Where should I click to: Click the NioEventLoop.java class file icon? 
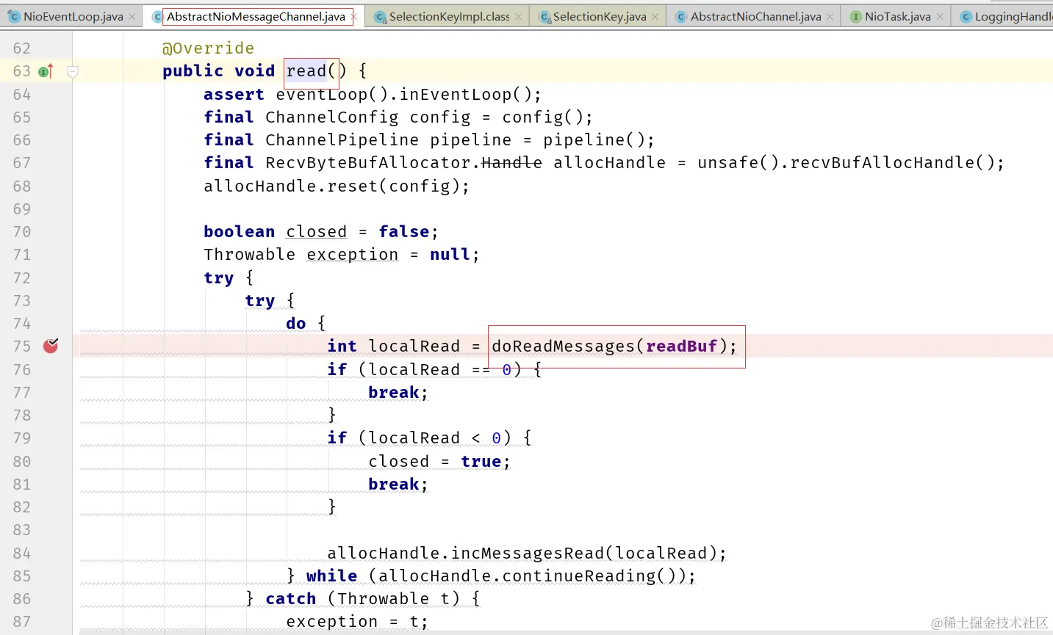pyautogui.click(x=14, y=16)
